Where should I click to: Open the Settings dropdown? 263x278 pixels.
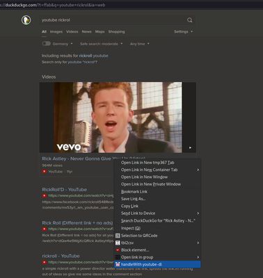[x=183, y=31]
